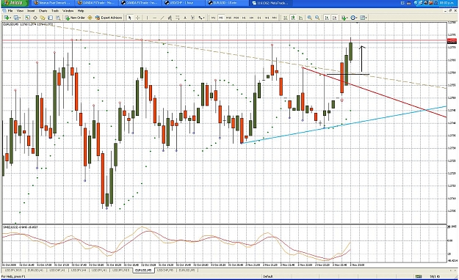Open the EUR/USD 15 min taskbar window
459x280 pixels.
click(227, 3)
